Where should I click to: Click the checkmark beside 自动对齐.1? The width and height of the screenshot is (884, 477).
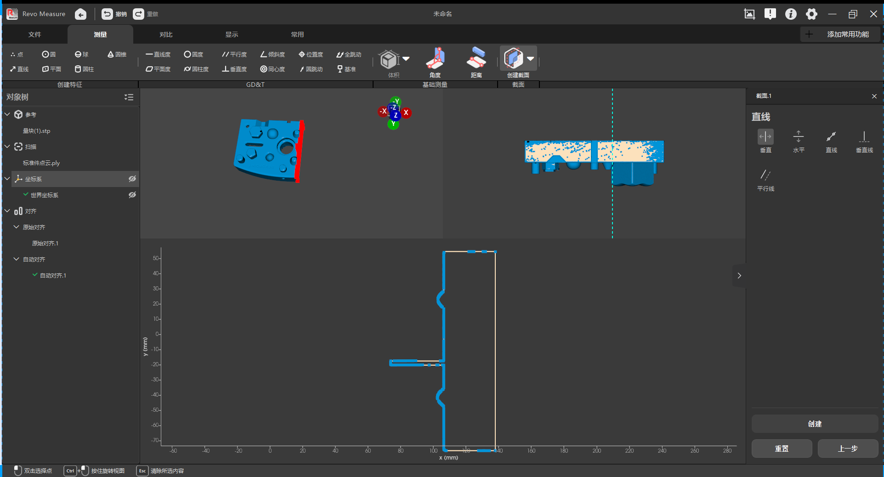[35, 275]
